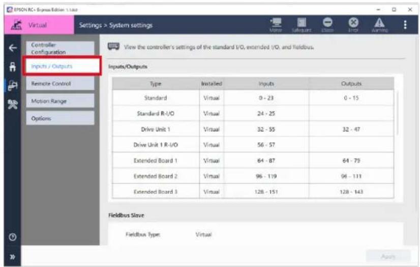Image resolution: width=420 pixels, height=267 pixels.
Task: Click the Fieldbus Slave section heading
Action: click(x=126, y=215)
